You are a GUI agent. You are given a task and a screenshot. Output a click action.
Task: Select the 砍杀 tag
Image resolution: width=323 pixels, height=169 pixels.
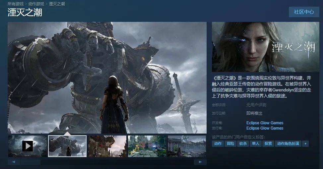coord(243,143)
